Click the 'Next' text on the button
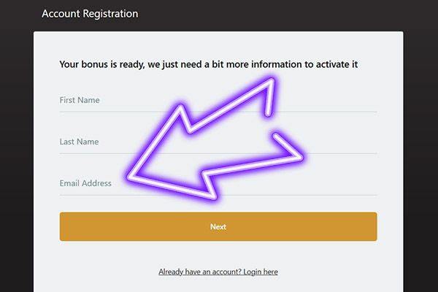 218,226
